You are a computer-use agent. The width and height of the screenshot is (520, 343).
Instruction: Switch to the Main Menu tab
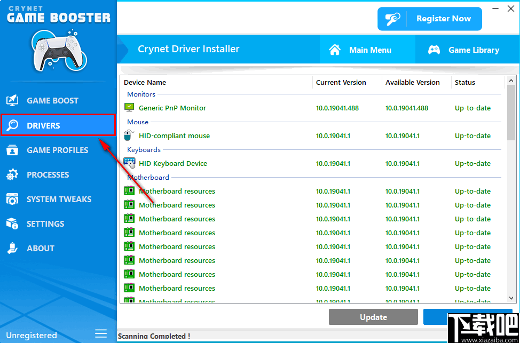pyautogui.click(x=367, y=50)
